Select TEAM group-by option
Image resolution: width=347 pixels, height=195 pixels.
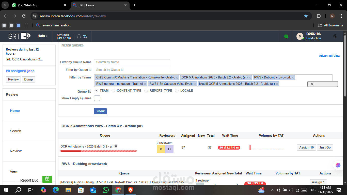[96, 91]
